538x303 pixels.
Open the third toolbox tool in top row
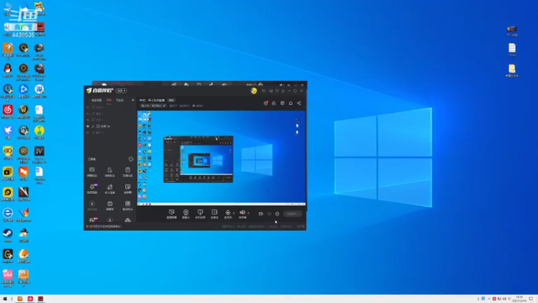point(128,172)
